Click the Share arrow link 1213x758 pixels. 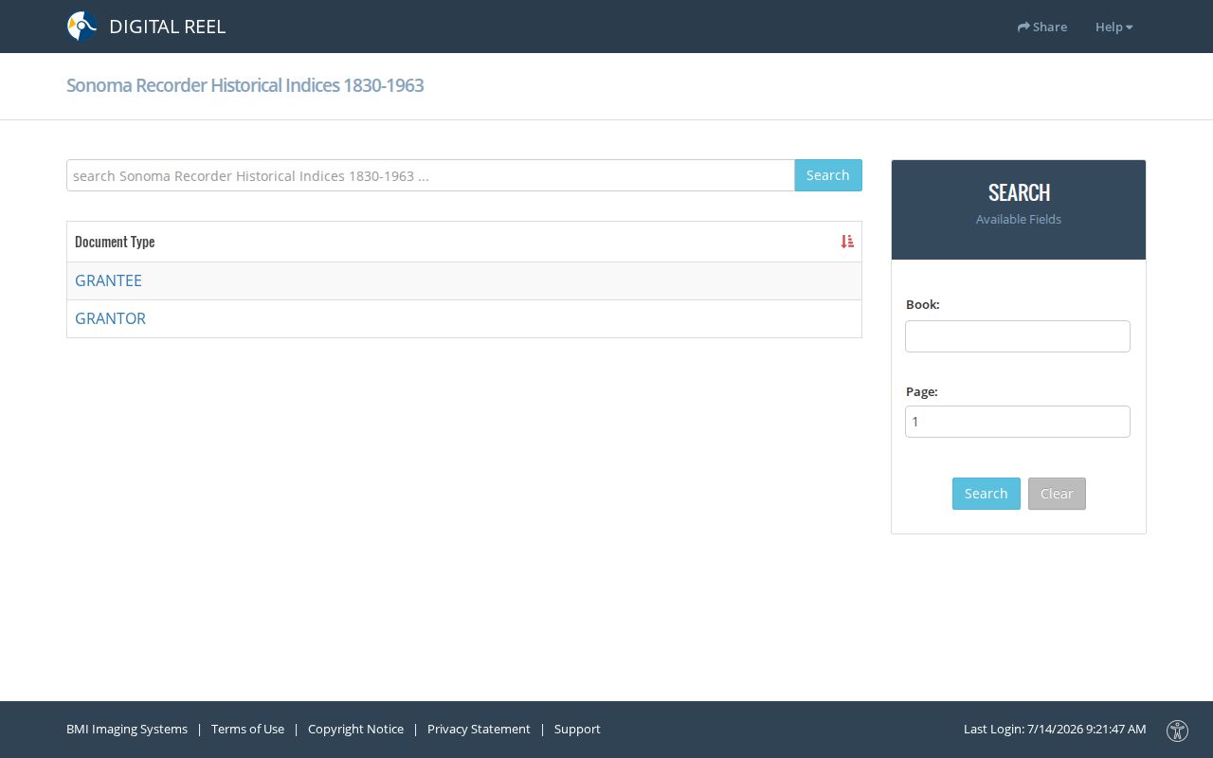(x=1042, y=27)
